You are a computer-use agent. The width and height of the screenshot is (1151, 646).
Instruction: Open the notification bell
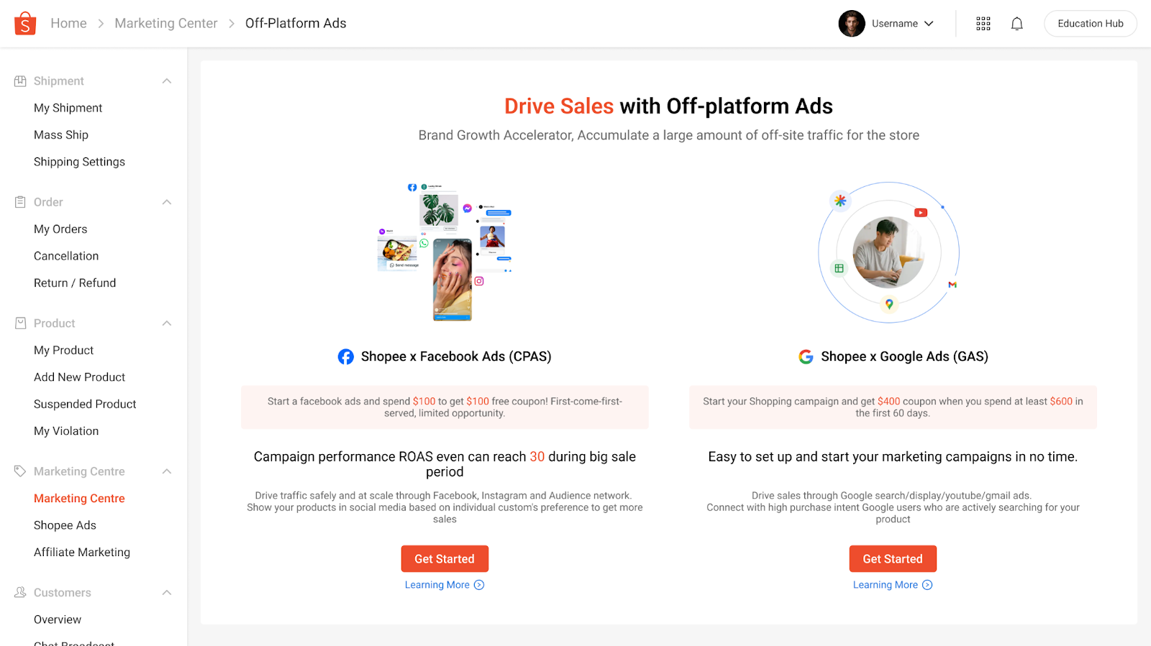1016,23
